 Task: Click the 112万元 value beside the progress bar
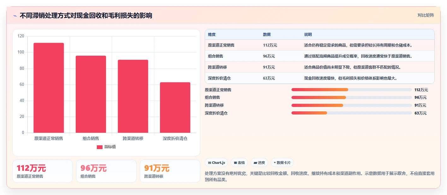coord(421,90)
